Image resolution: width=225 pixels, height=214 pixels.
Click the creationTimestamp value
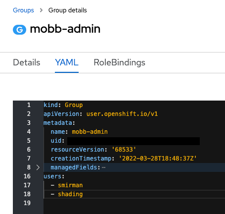158,159
